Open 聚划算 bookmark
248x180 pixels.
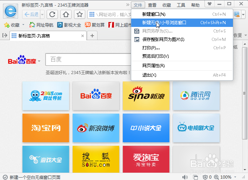click(95, 25)
